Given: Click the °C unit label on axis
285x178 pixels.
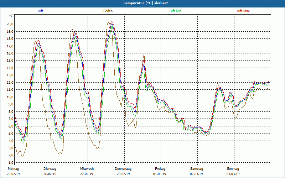Looking at the screenshot, I should point(11,16).
